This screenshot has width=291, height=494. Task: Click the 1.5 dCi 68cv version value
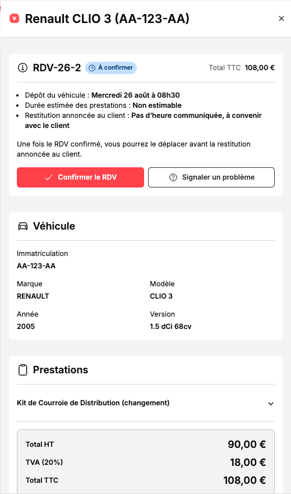(x=170, y=326)
